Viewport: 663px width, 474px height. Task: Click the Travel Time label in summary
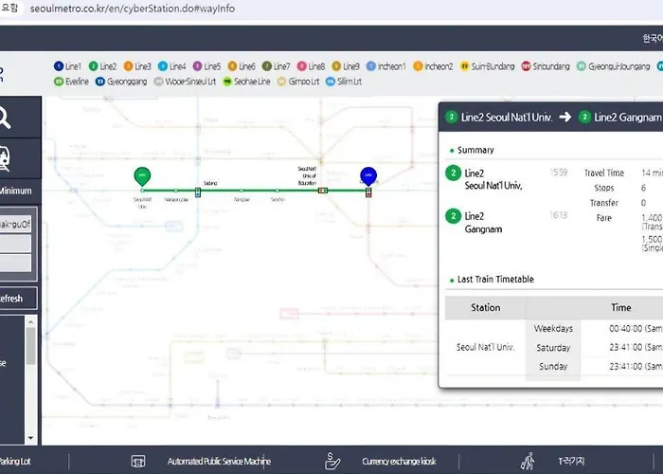[604, 173]
